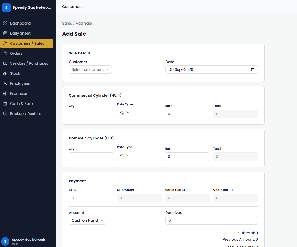Click the Speedy Gas Network user profile name
This screenshot has width=297, height=247.
pos(28,240)
